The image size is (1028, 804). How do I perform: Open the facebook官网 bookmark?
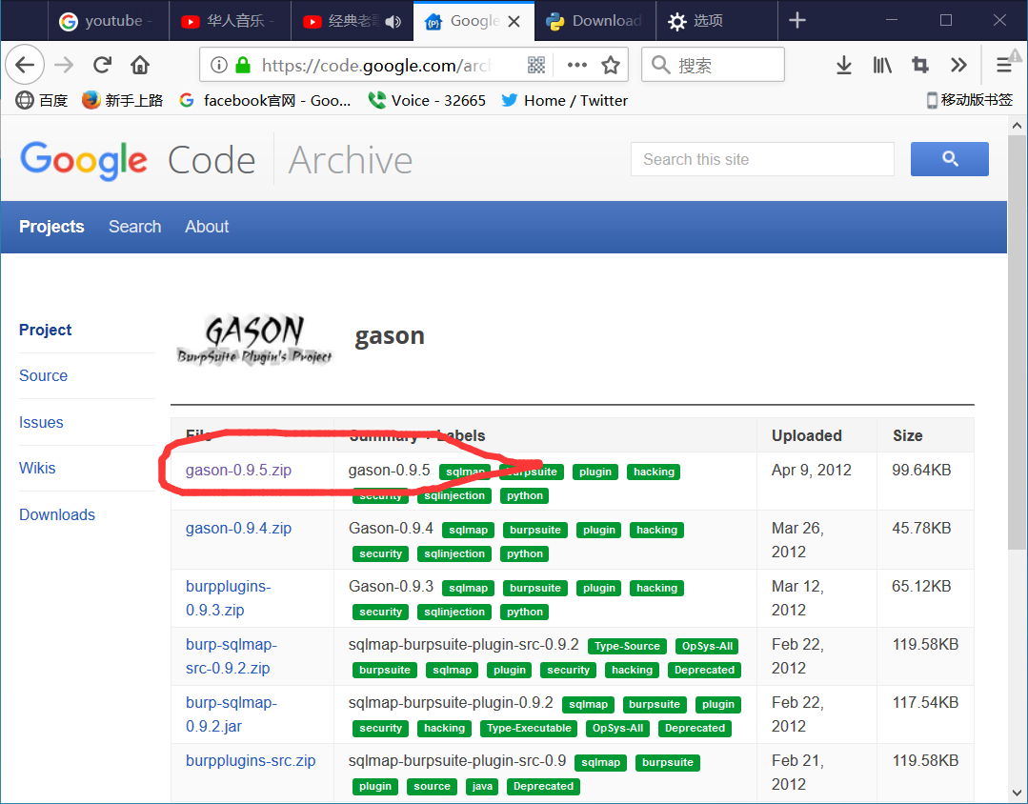(x=266, y=100)
